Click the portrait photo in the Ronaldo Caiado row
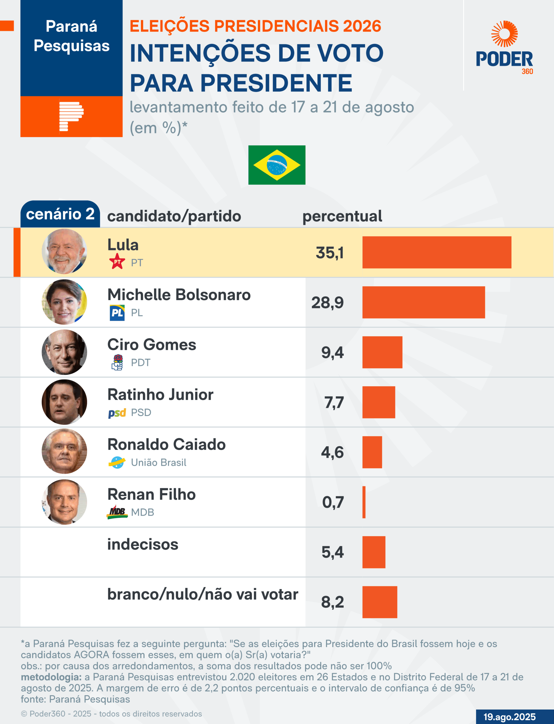This screenshot has width=554, height=724. point(64,452)
